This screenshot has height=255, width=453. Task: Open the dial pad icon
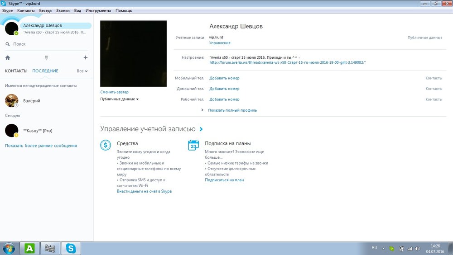[x=47, y=57]
